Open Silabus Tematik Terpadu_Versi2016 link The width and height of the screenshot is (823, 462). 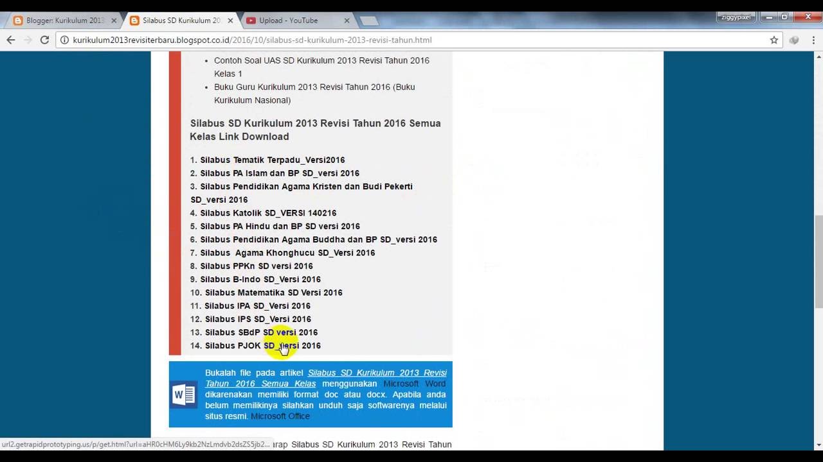(273, 160)
